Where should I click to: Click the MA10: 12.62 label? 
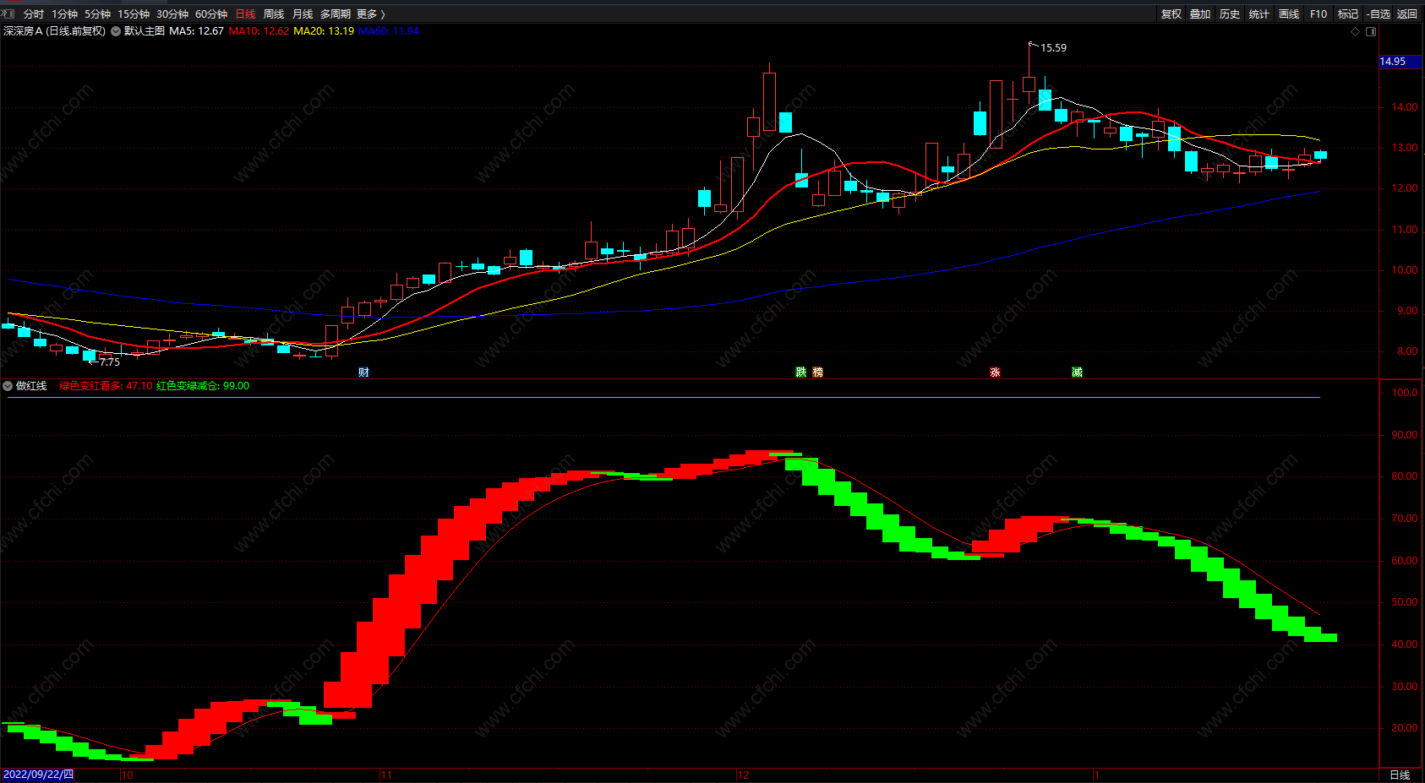coord(259,31)
